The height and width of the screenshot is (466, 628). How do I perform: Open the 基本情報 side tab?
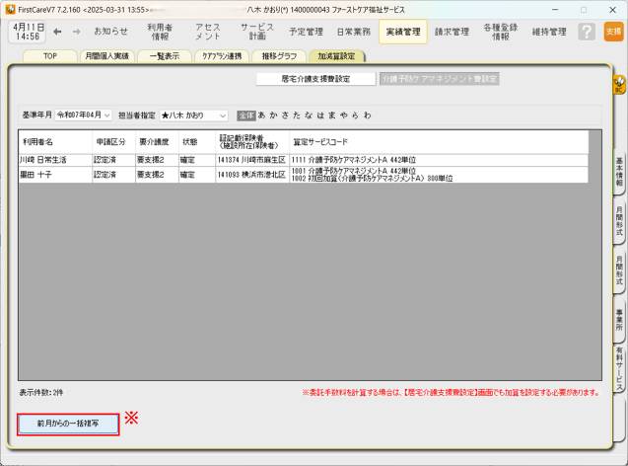[x=619, y=171]
